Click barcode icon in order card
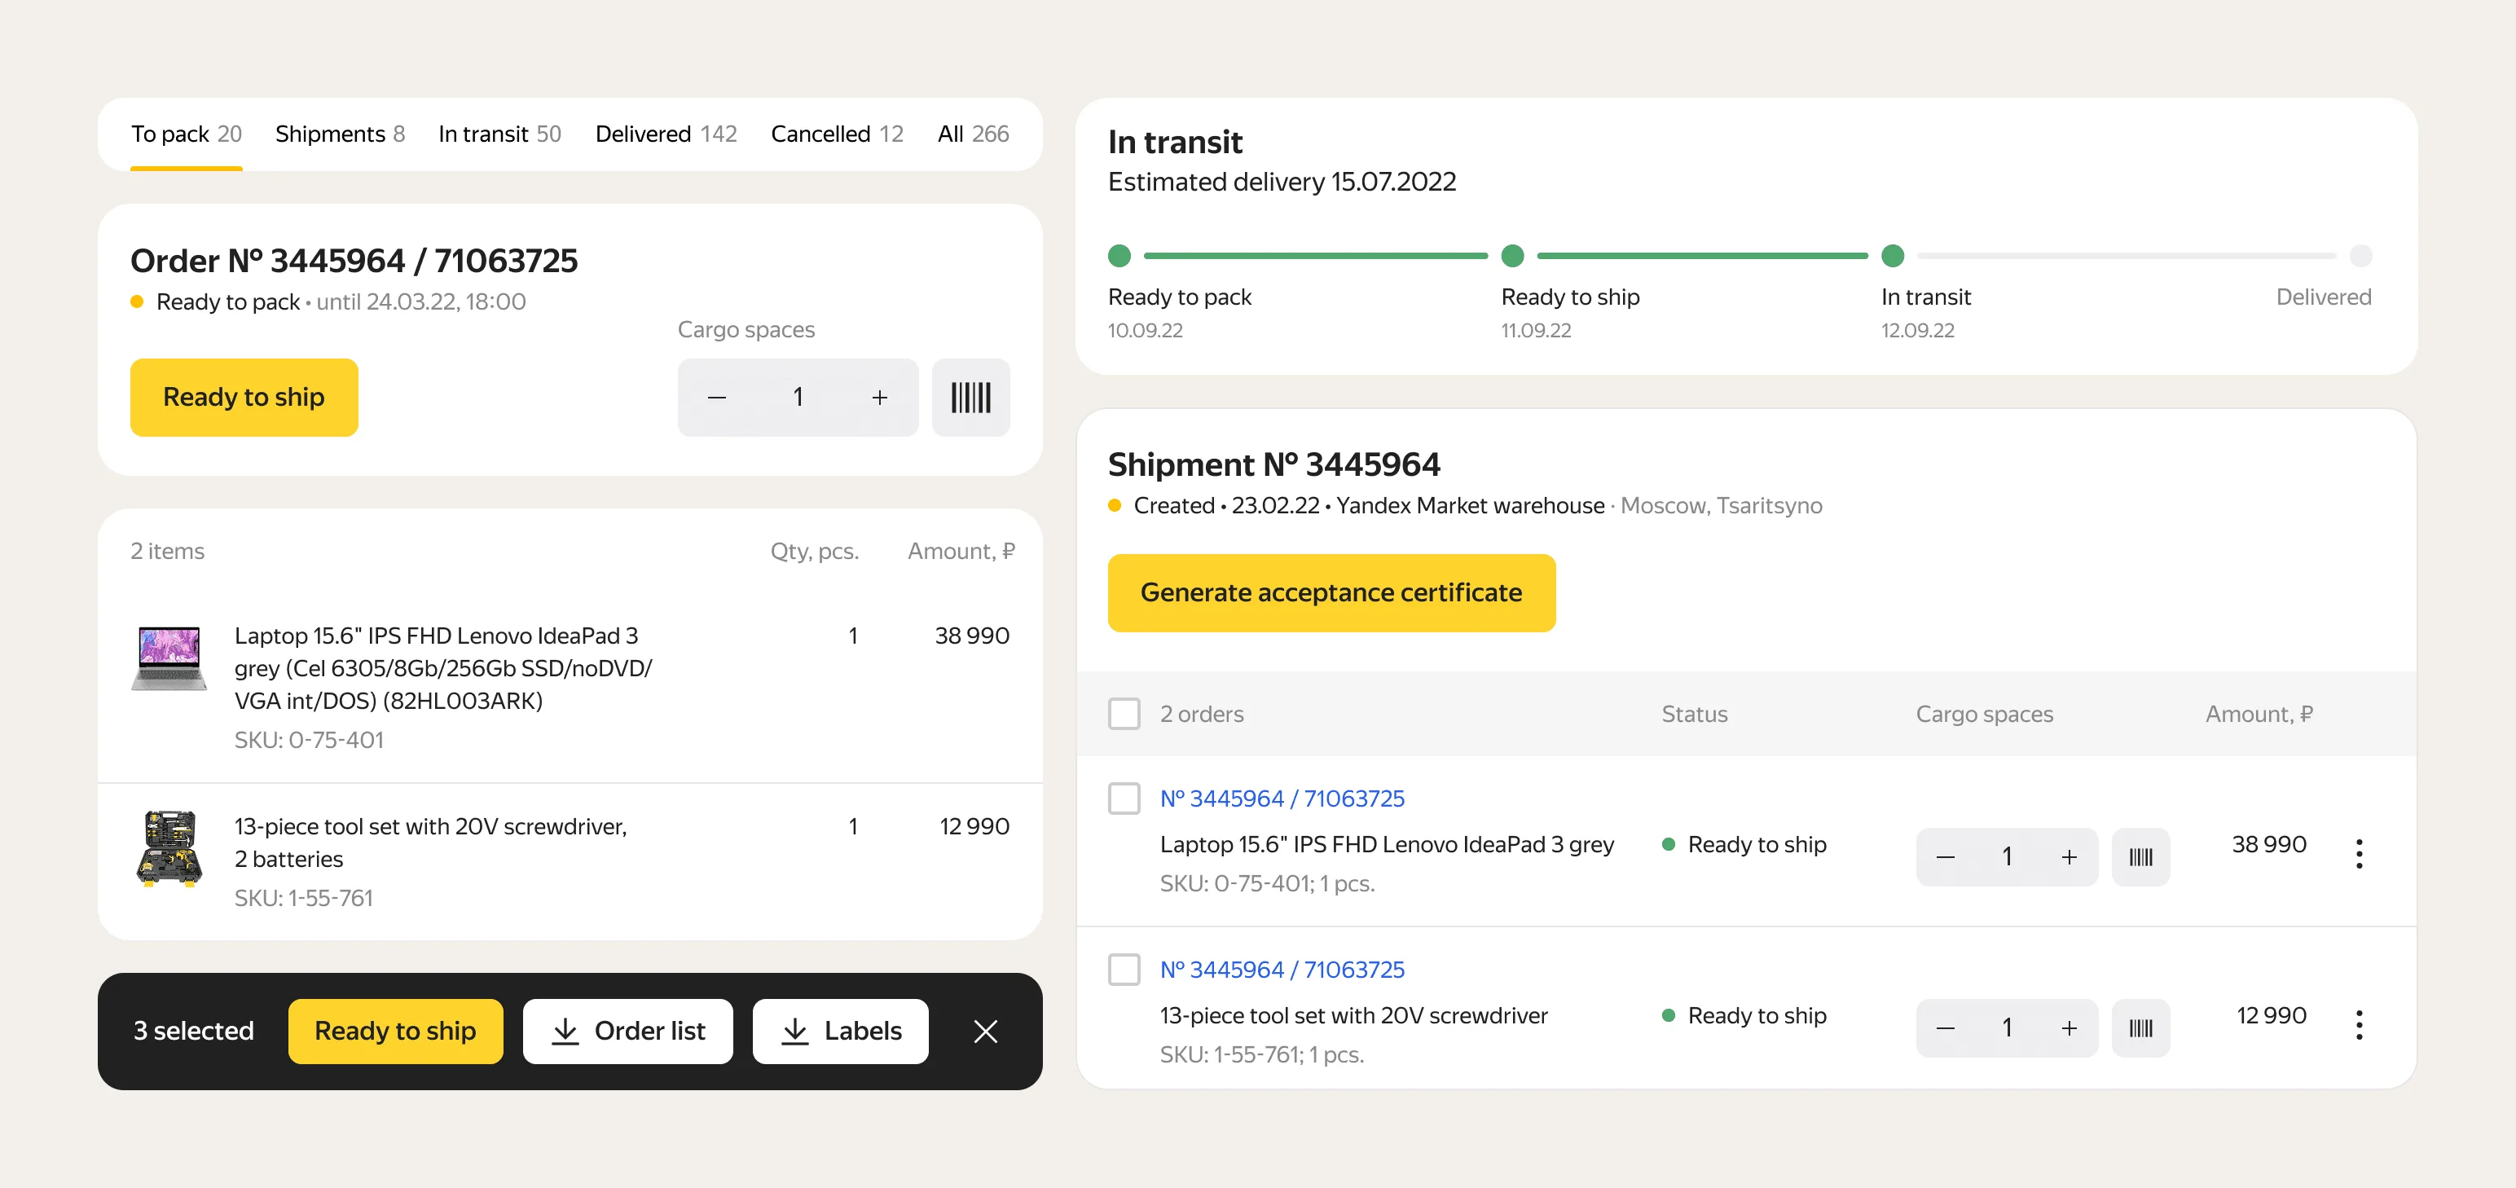This screenshot has height=1188, width=2516. (971, 398)
